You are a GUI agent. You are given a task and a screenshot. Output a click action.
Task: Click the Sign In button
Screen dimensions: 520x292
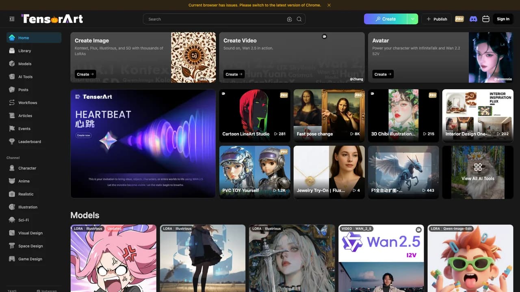coord(503,19)
